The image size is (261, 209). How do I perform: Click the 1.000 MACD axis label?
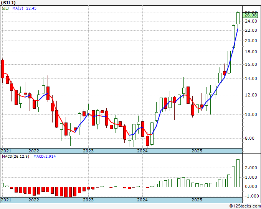[251, 177]
